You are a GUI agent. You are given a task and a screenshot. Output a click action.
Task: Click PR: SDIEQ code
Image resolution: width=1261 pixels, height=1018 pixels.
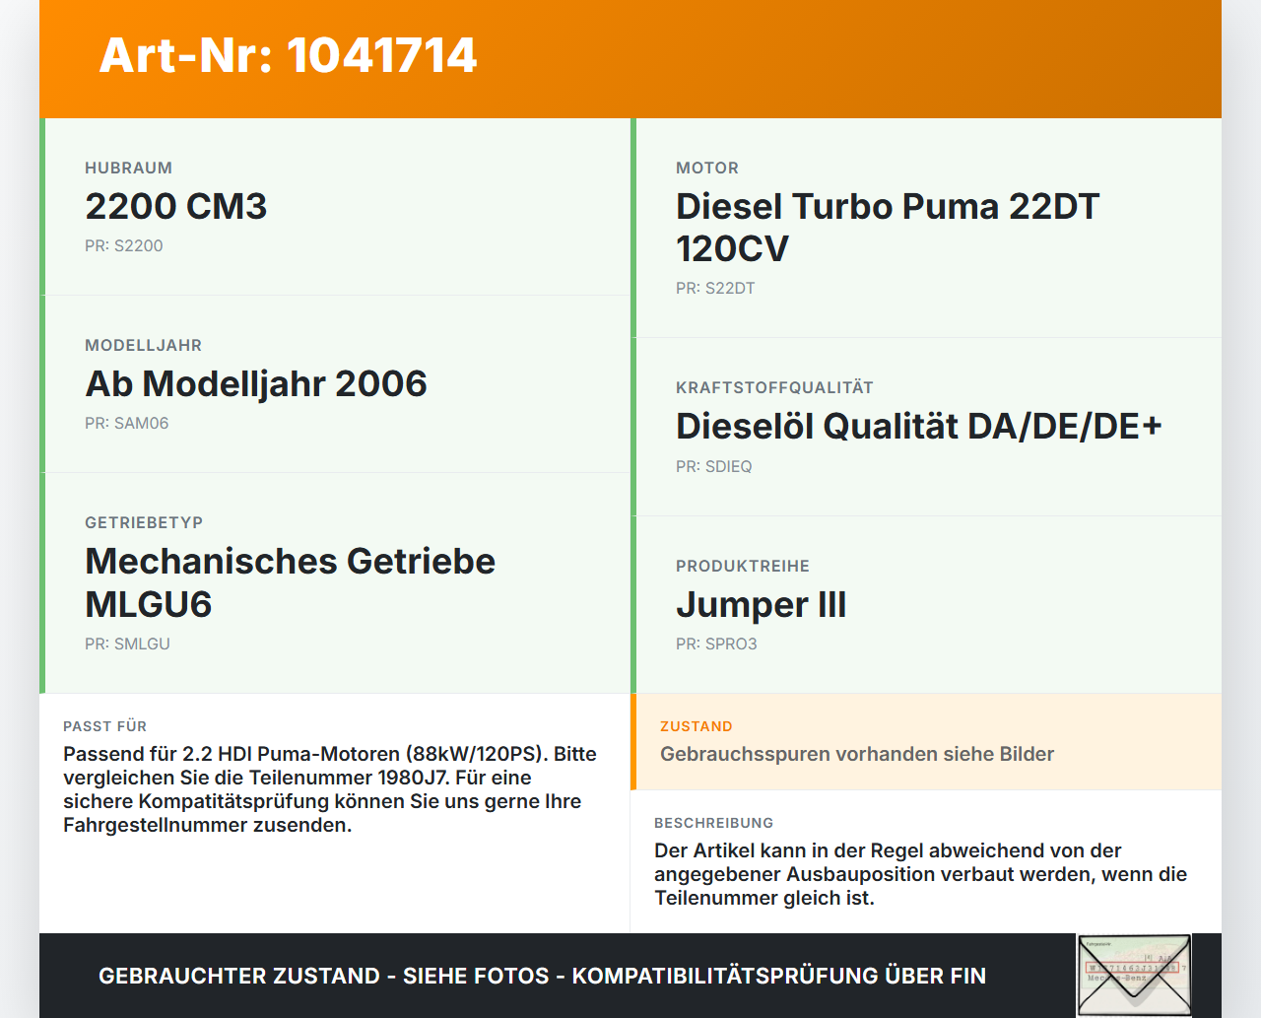coord(714,466)
